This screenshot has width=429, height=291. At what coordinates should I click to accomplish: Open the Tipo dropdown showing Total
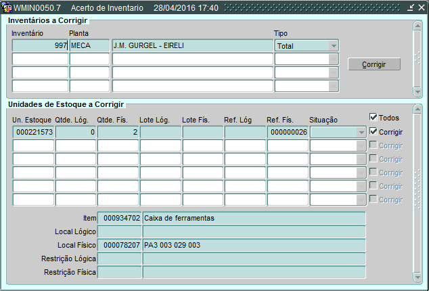pos(333,45)
